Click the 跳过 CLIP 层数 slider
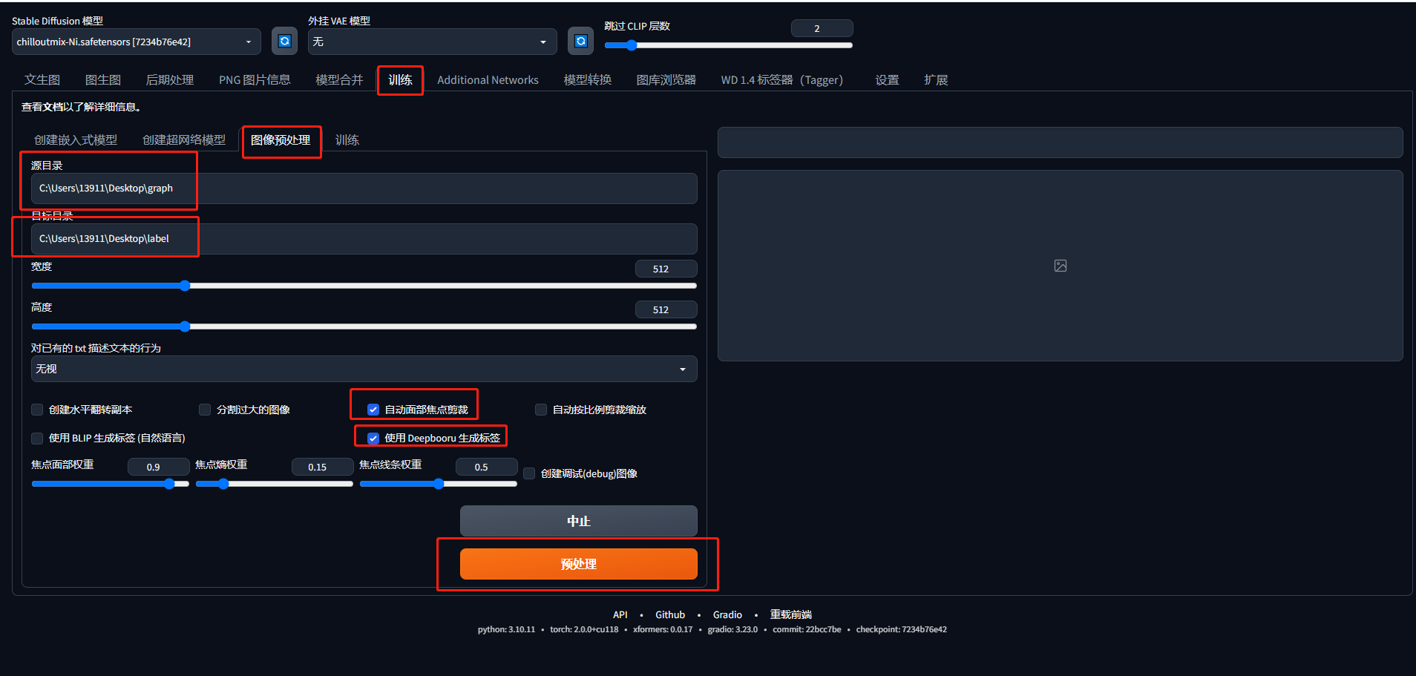1416x676 pixels. [729, 45]
